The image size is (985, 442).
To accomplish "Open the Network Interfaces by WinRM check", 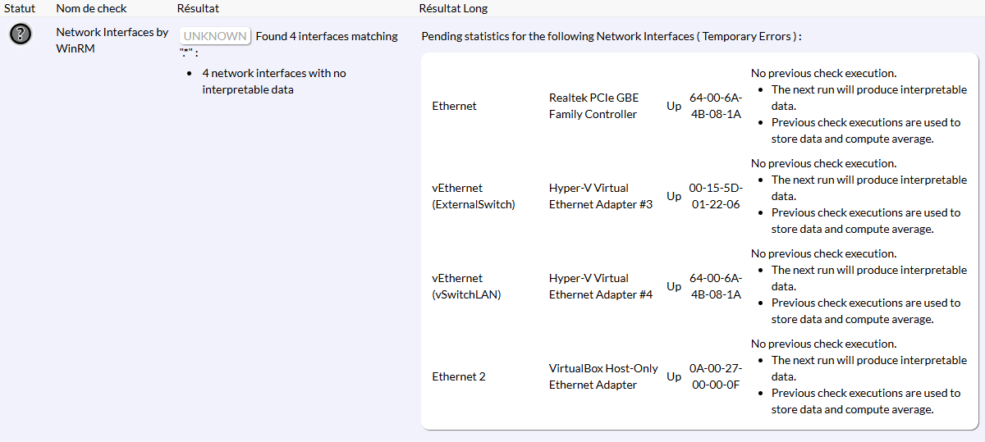I will [112, 40].
